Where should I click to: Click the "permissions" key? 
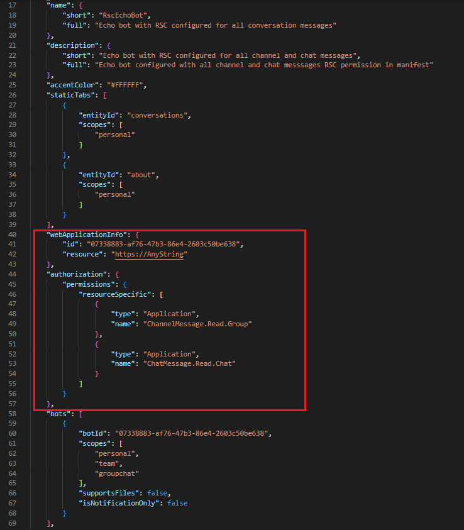(x=92, y=284)
